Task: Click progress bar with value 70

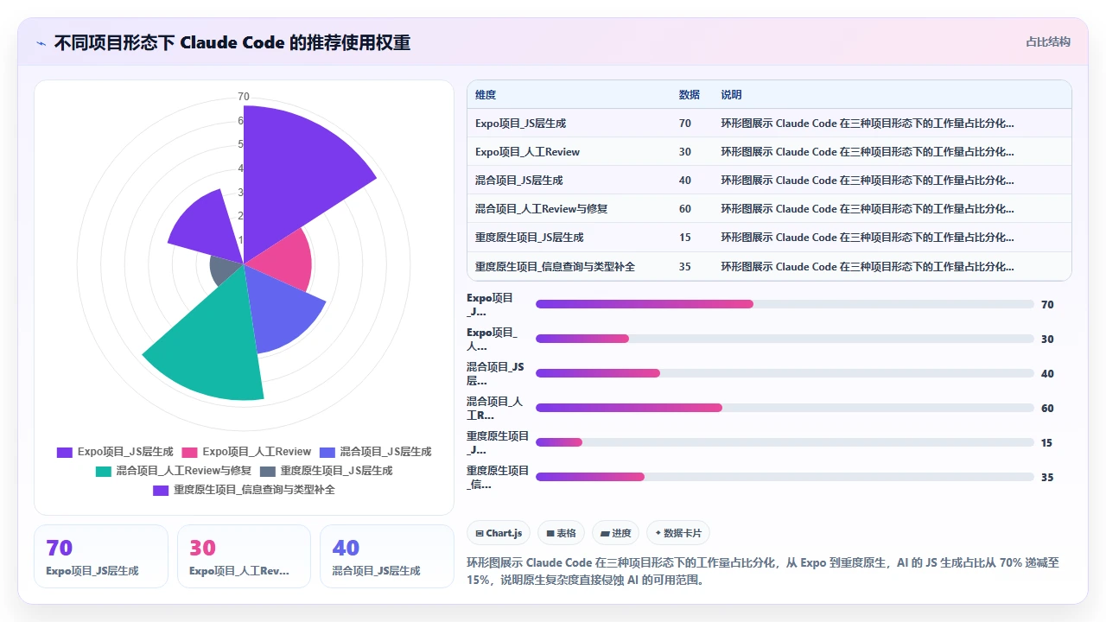Action: tap(785, 304)
